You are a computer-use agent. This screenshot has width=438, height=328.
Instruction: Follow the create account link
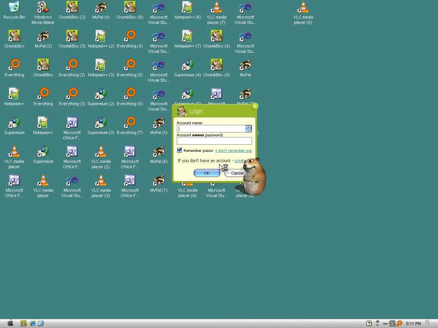click(240, 161)
